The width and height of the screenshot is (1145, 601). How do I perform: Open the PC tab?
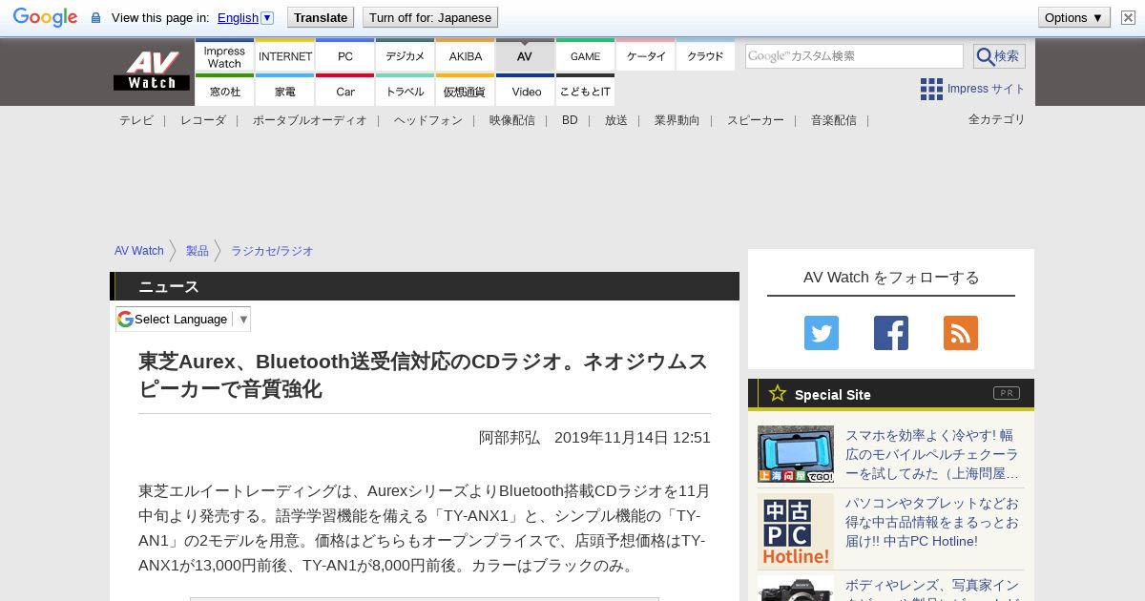coord(345,56)
